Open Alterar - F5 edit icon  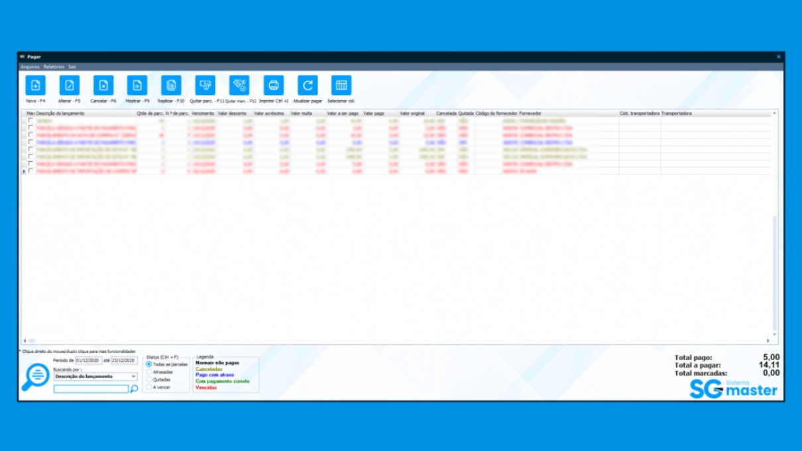70,86
